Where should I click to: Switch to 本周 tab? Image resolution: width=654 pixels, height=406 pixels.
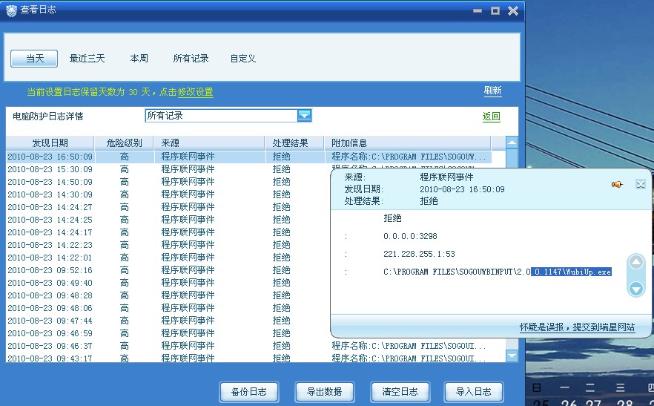pyautogui.click(x=139, y=59)
